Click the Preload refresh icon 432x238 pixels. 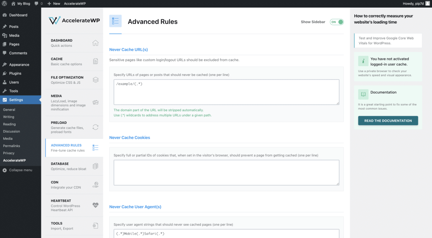[x=95, y=127]
